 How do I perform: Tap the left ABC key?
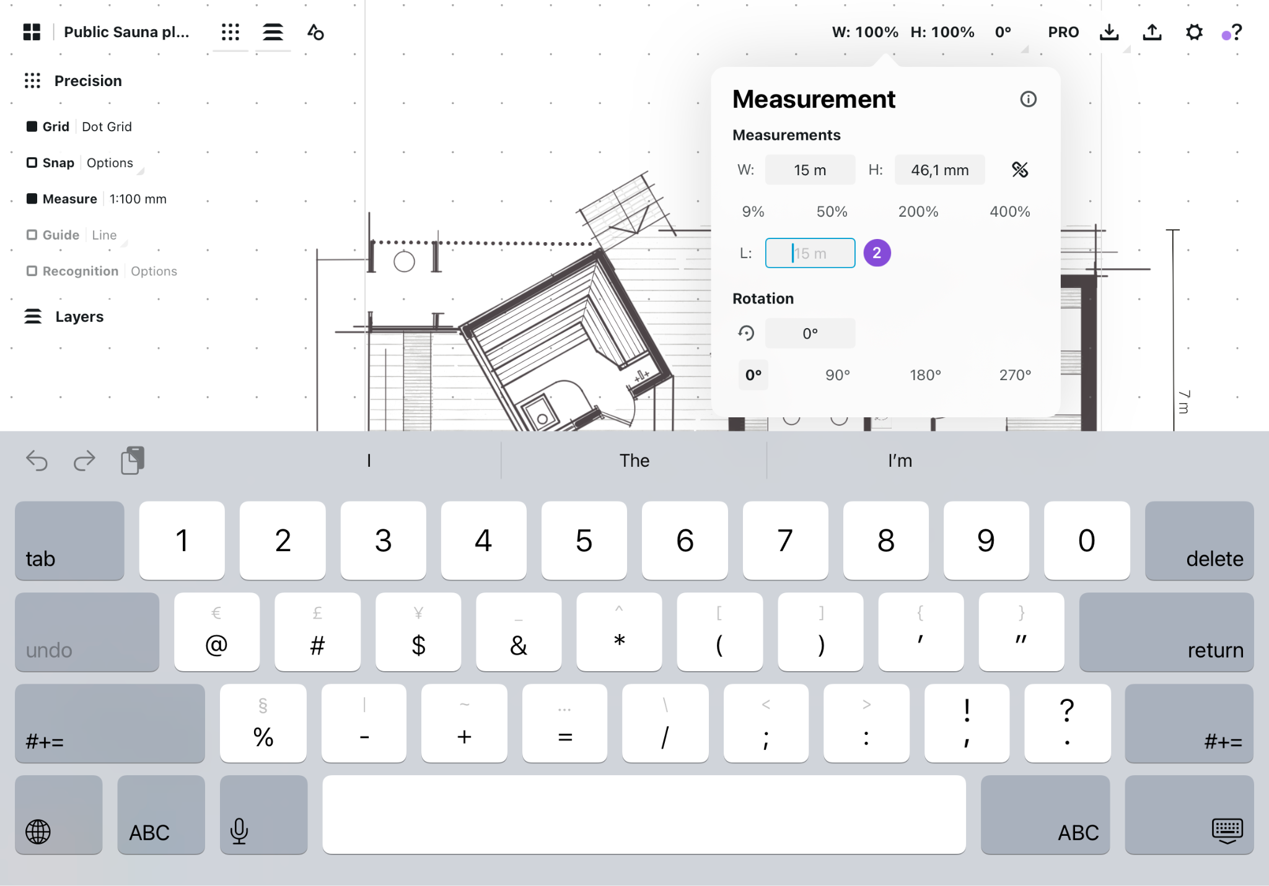[x=161, y=815]
